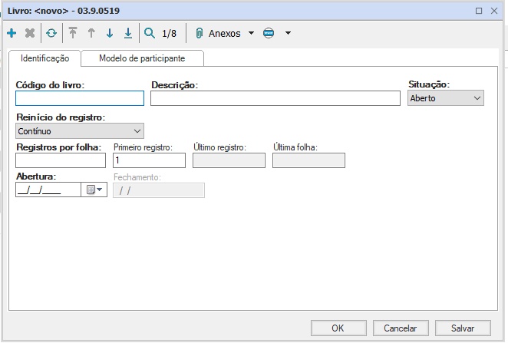Click the blue globe icon in toolbar
Screen dimensions: 508x343
pyautogui.click(x=268, y=34)
